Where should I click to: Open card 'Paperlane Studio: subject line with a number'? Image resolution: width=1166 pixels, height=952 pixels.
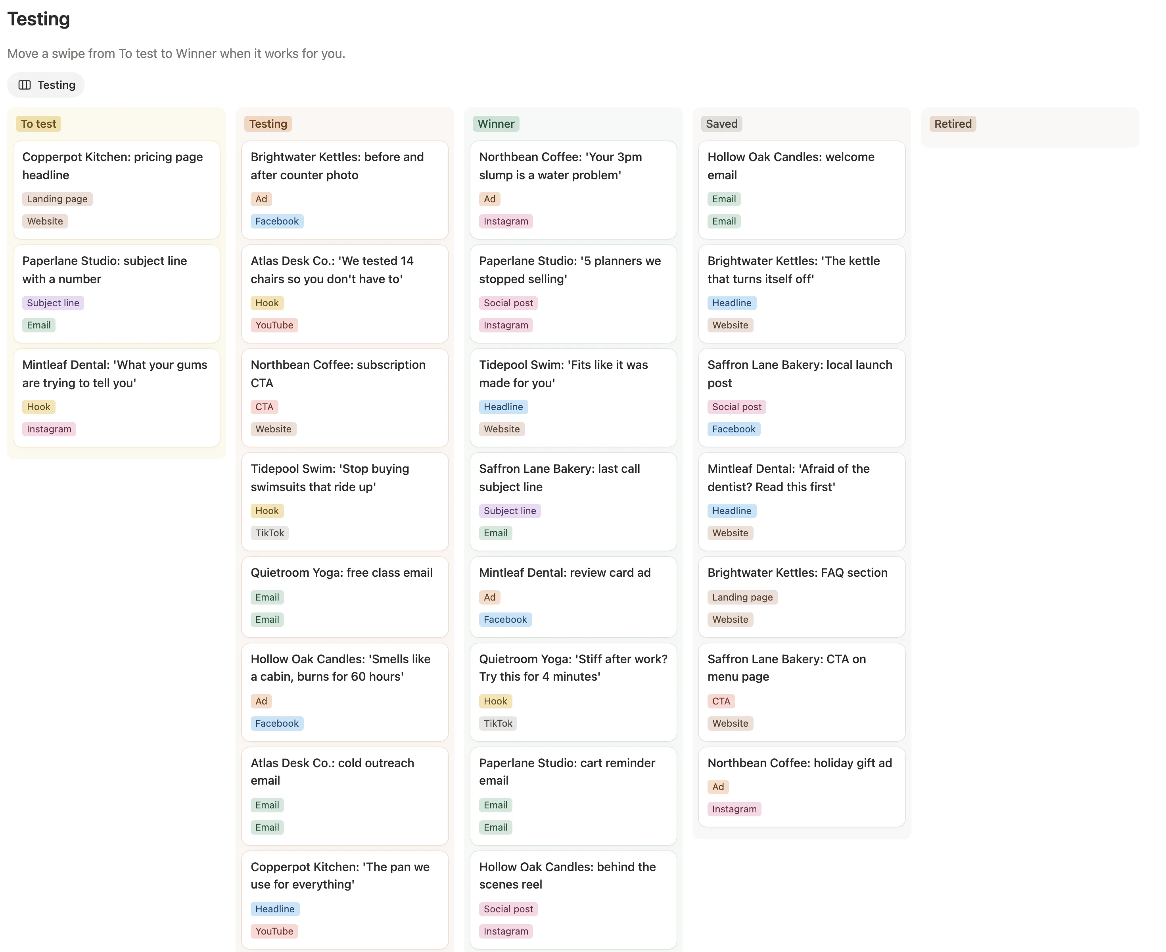pos(117,294)
